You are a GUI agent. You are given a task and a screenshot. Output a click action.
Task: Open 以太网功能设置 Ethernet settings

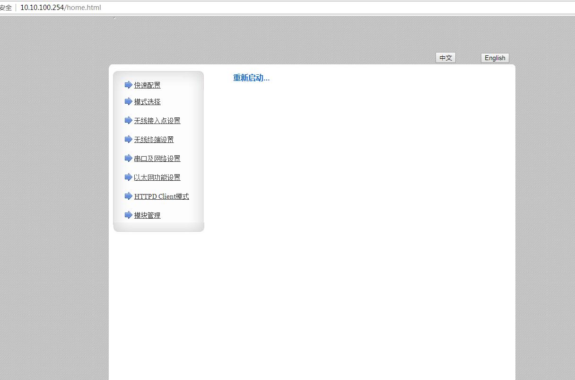pyautogui.click(x=157, y=177)
